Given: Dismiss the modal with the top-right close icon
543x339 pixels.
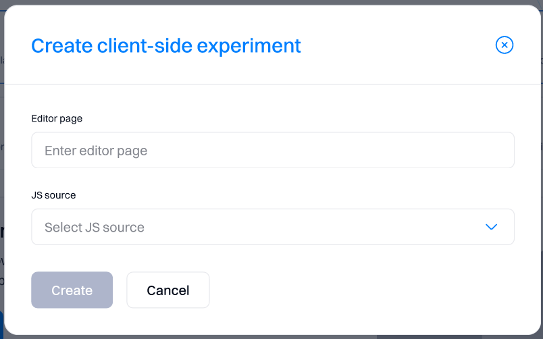Looking at the screenshot, I should [505, 45].
